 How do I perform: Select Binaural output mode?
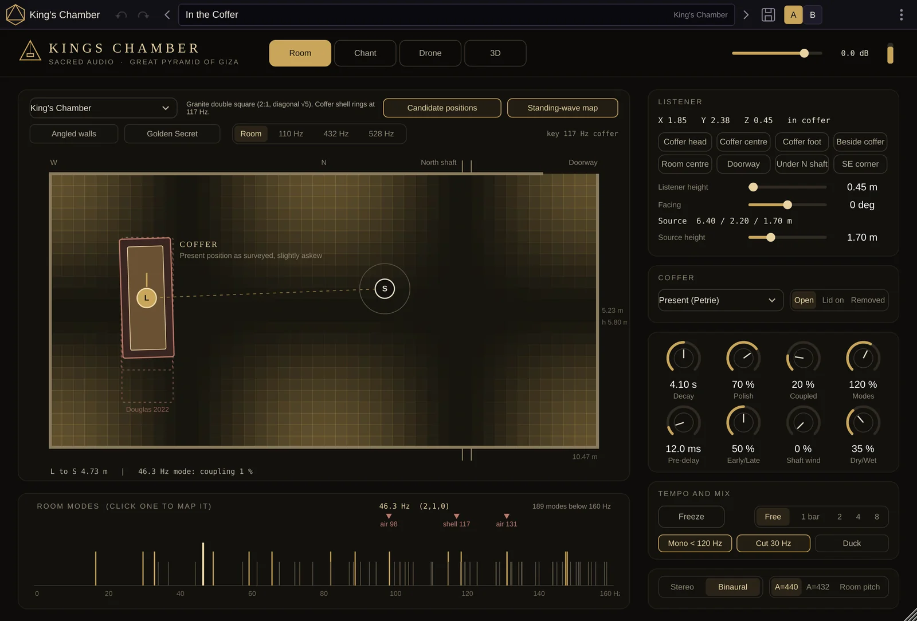732,587
